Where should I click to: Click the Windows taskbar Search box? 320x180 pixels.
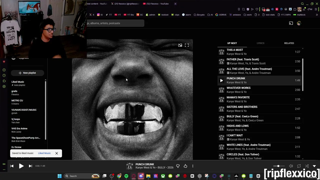(82, 176)
